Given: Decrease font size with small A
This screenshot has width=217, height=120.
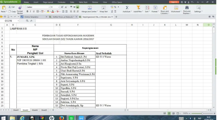Looking at the screenshot, I should tap(66, 7).
